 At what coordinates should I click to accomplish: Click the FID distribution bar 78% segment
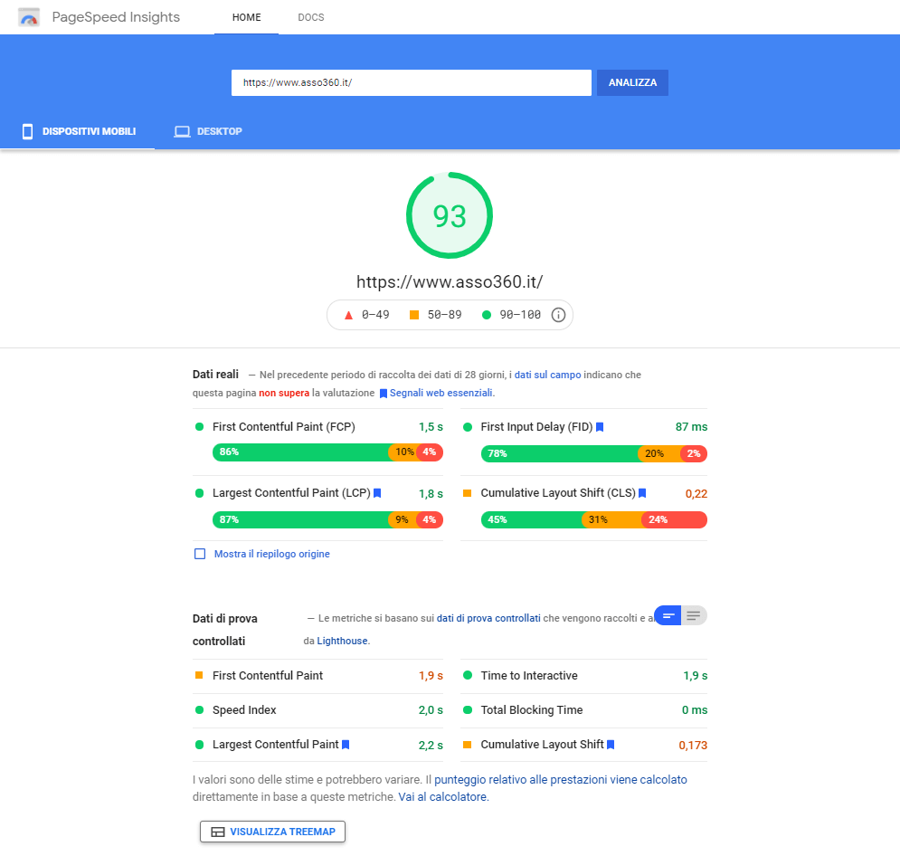pos(560,453)
